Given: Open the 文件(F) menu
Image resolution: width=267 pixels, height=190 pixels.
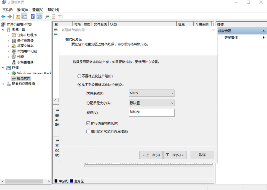Looking at the screenshot, I should [x=8, y=10].
